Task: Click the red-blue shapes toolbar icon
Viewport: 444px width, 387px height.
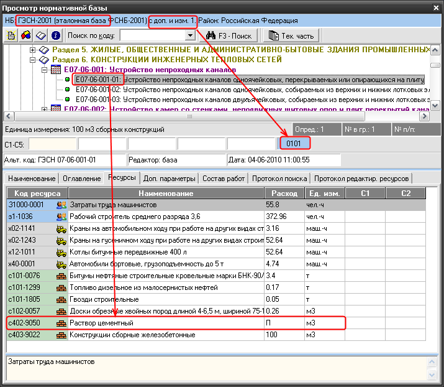Action: click(26, 35)
